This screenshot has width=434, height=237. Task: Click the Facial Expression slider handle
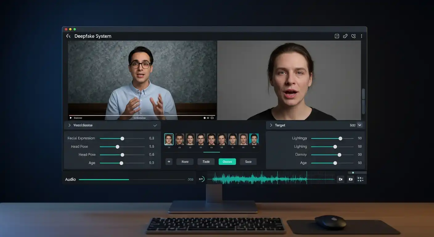click(x=122, y=139)
